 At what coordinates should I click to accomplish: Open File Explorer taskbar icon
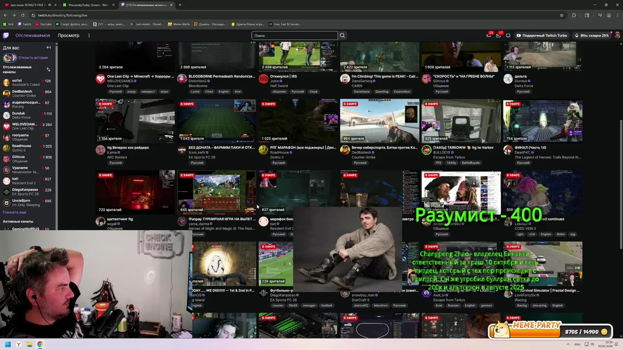click(29, 345)
